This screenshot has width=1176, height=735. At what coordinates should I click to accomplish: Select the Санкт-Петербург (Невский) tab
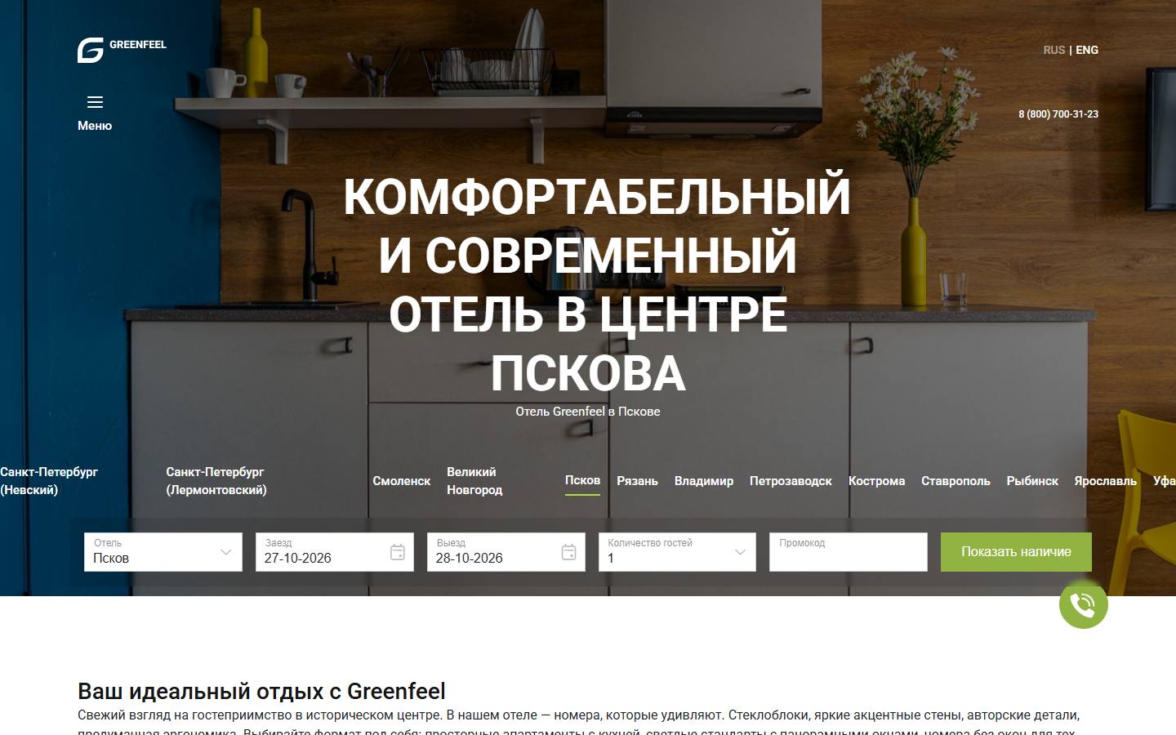[49, 481]
